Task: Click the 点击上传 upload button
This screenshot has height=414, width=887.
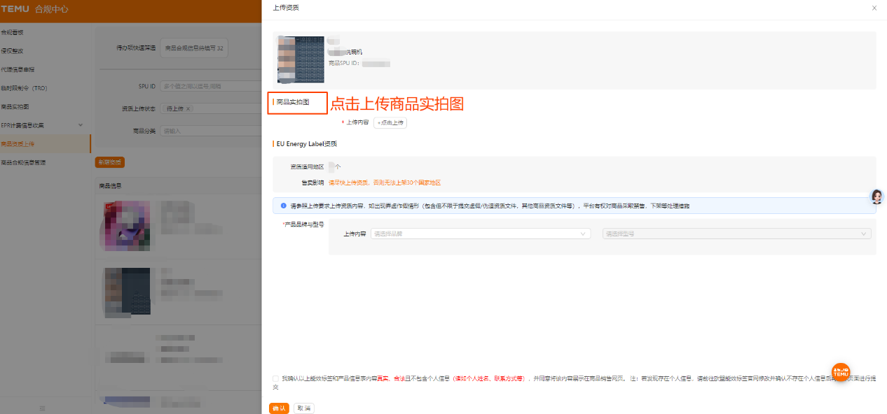Action: [x=390, y=122]
